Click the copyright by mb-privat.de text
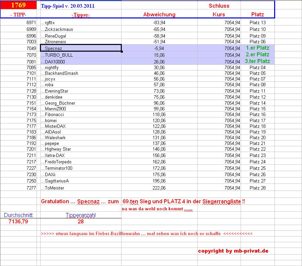Image resolution: width=302 pixels, height=266 pixels. pos(233,251)
